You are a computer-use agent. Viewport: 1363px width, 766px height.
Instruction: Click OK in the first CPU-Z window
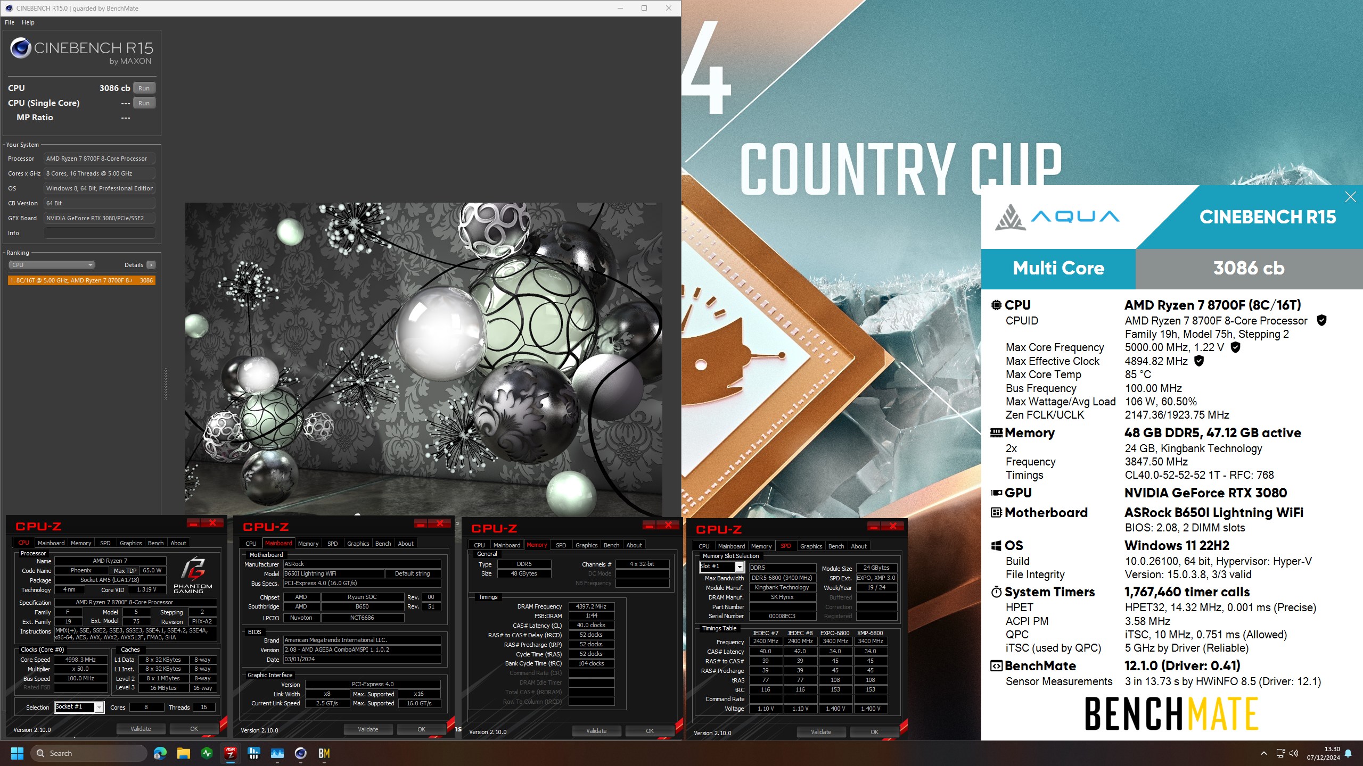point(194,729)
